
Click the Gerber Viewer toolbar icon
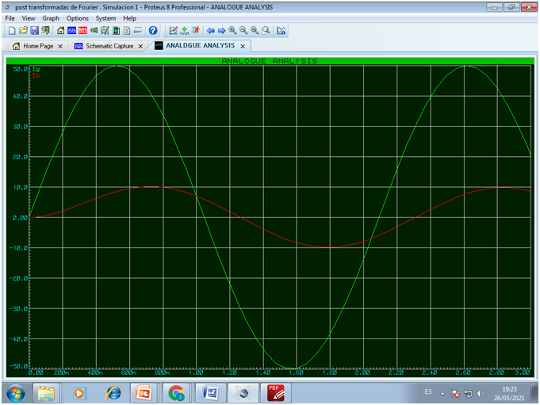pos(105,31)
